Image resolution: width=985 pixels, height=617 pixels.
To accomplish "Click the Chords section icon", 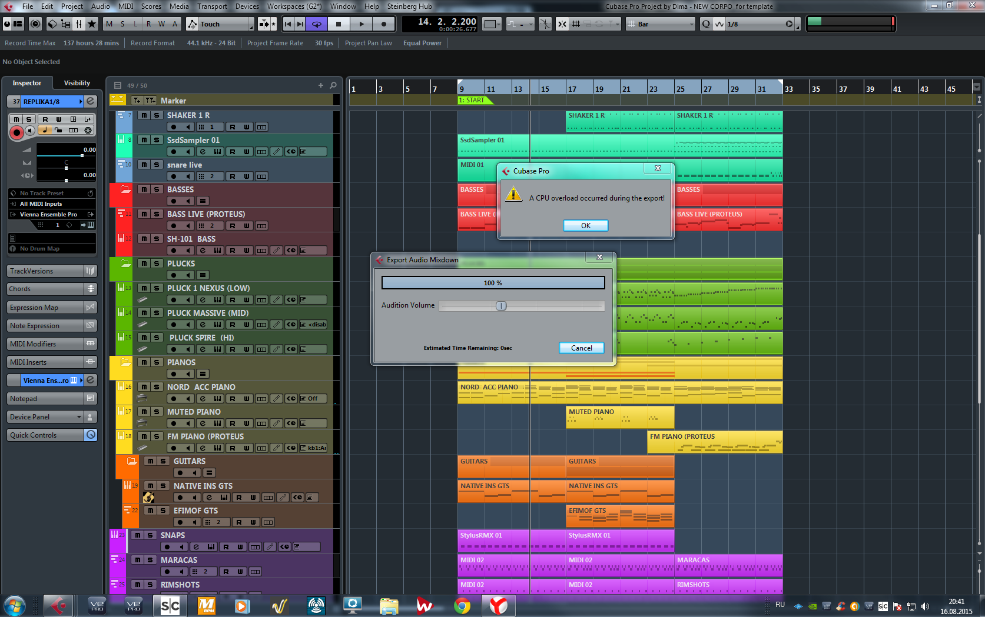I will (91, 289).
